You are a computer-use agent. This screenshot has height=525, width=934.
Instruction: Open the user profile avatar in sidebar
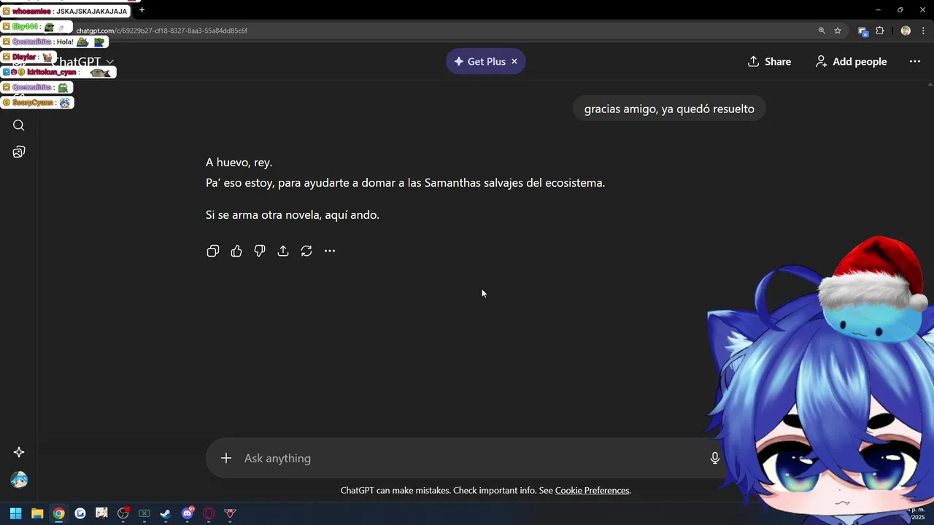click(19, 480)
